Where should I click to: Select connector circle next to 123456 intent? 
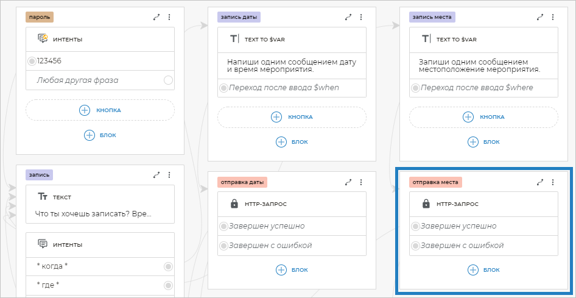click(32, 61)
